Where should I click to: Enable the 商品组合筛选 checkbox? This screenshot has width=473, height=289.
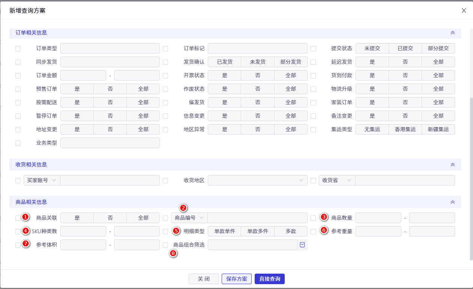[x=165, y=245]
